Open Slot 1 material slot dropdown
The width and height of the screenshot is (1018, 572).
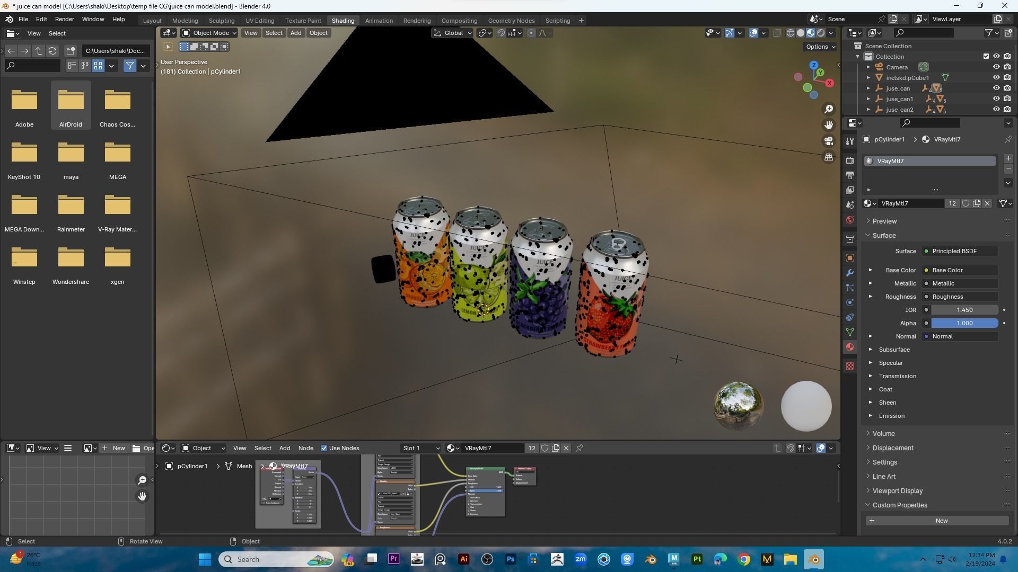click(x=421, y=448)
